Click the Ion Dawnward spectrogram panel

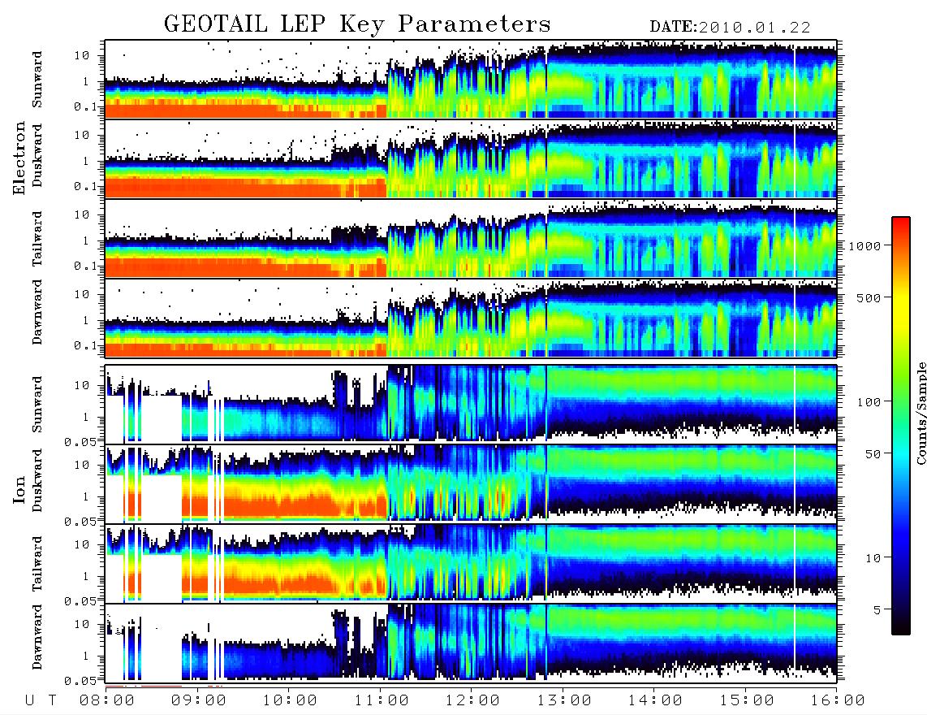point(471,642)
